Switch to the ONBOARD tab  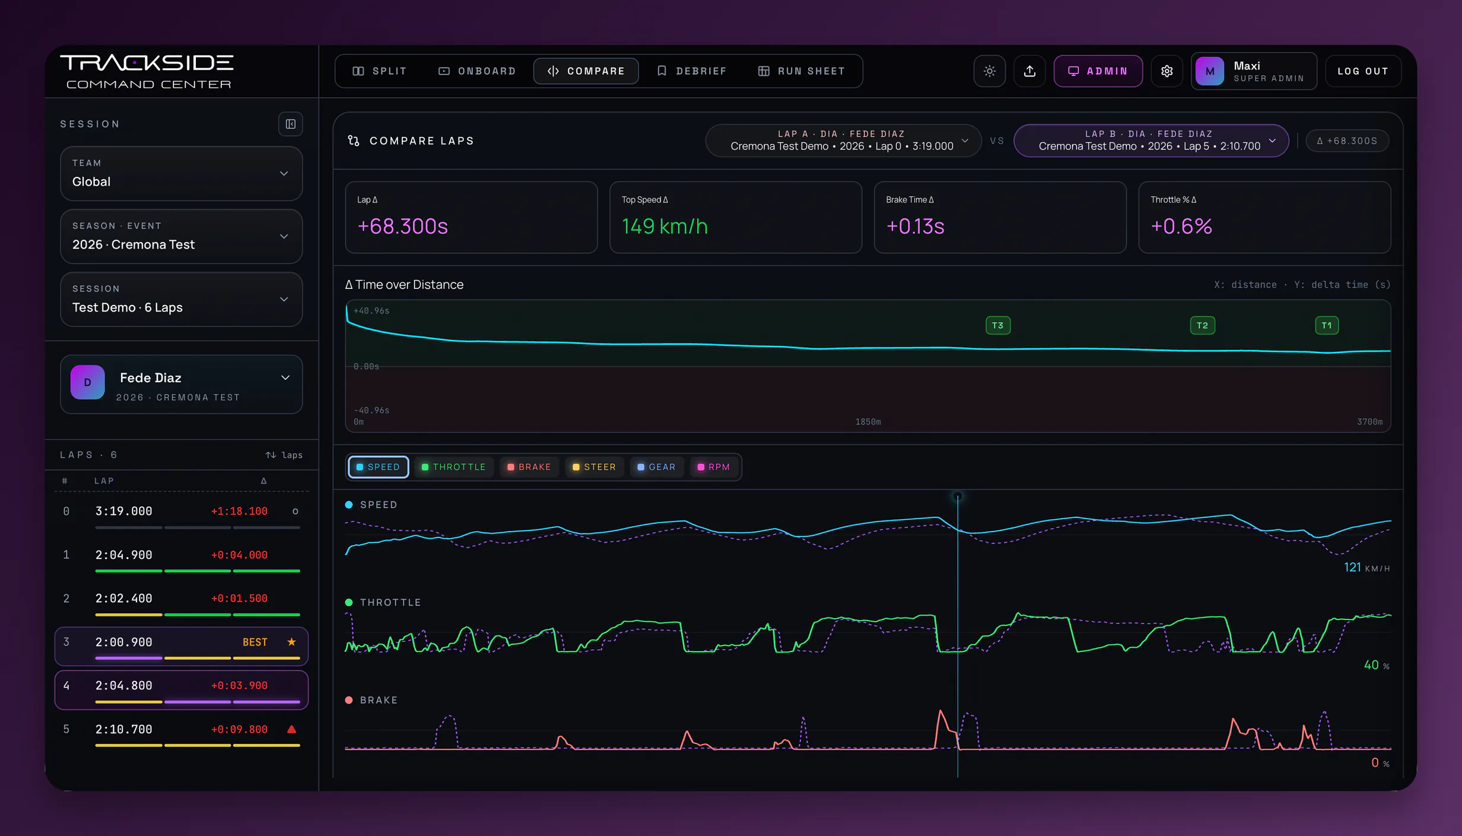pyautogui.click(x=477, y=71)
